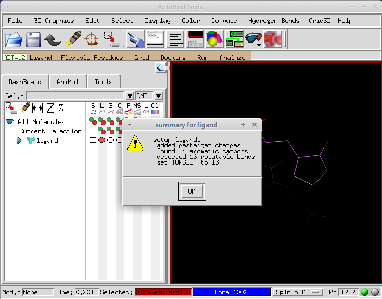Open the Spin off dropdown
The height and width of the screenshot is (299, 382).
tap(298, 292)
